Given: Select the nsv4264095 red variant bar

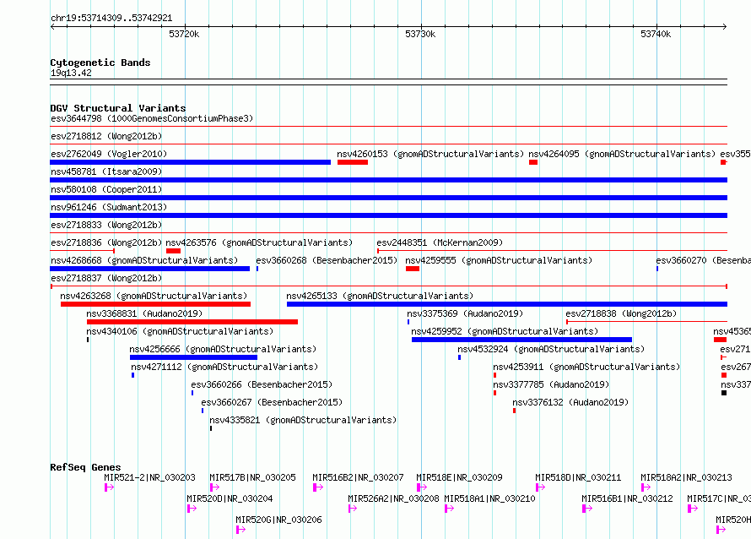Looking at the screenshot, I should [x=533, y=162].
